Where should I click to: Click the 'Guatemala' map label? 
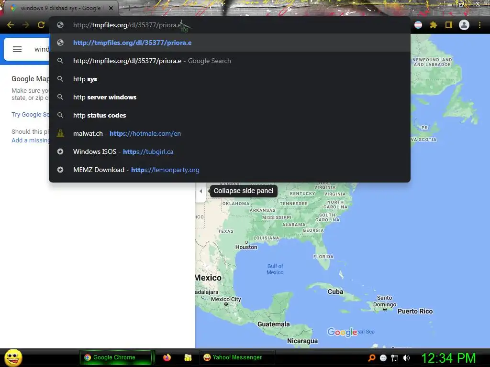click(x=273, y=324)
